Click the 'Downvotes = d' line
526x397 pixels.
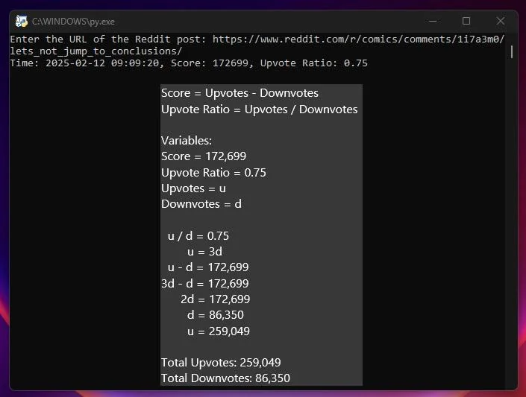point(201,204)
